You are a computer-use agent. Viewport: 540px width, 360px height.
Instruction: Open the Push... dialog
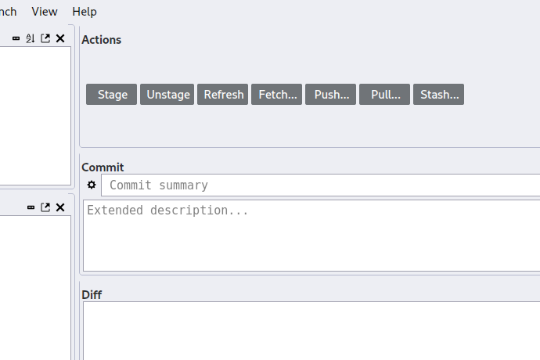pos(330,94)
